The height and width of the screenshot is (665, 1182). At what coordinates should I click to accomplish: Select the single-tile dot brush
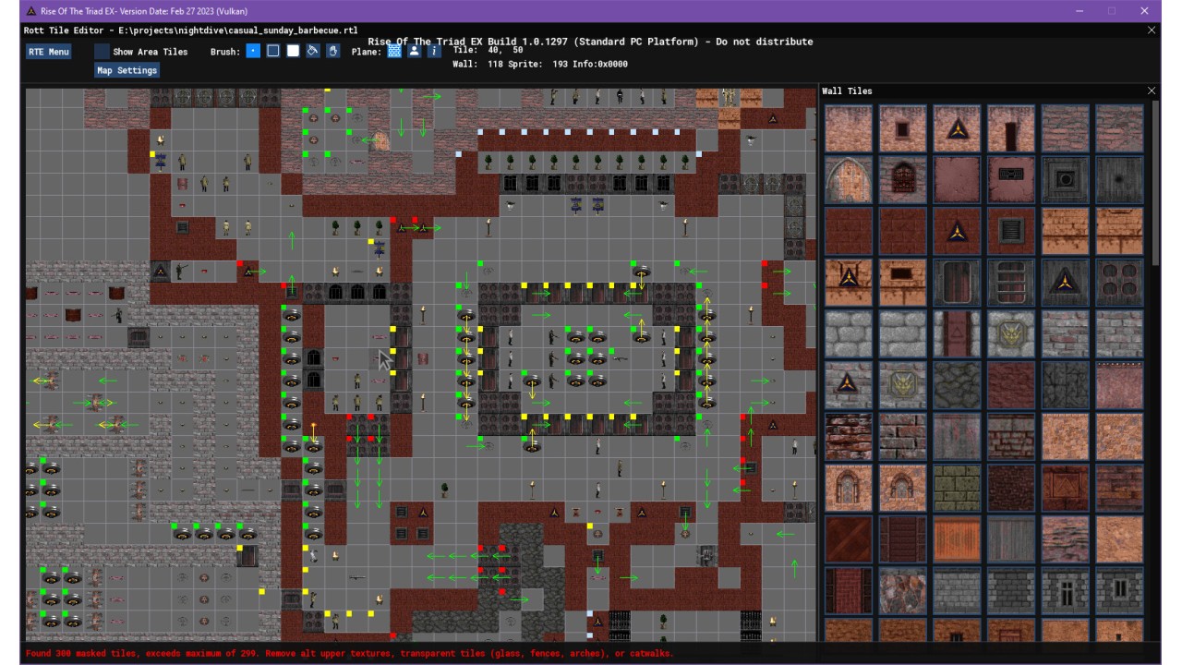[253, 52]
